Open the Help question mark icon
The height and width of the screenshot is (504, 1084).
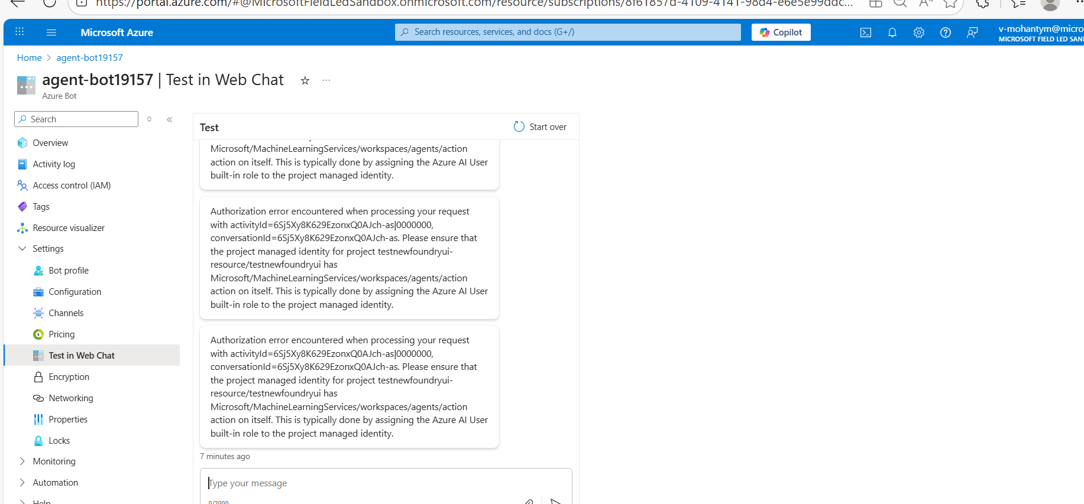(946, 32)
